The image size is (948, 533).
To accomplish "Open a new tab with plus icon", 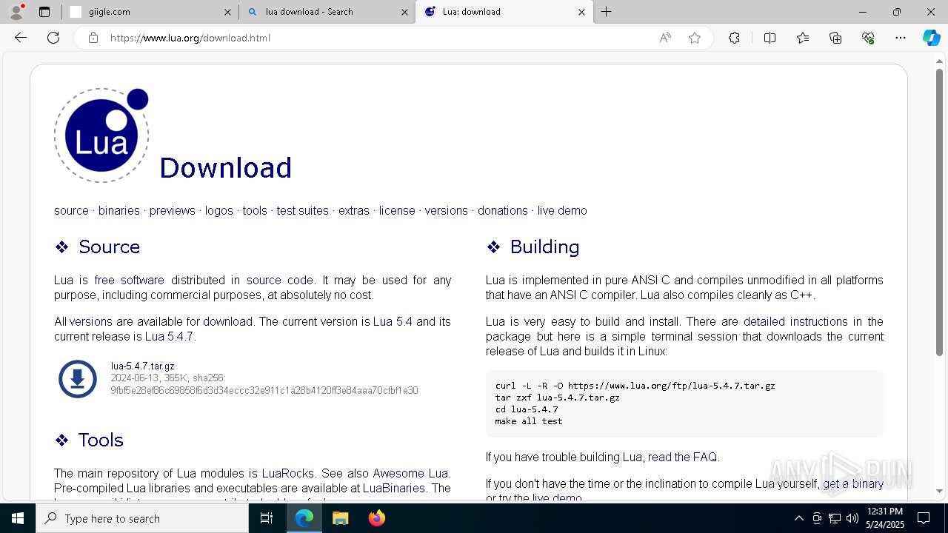I will tap(607, 12).
